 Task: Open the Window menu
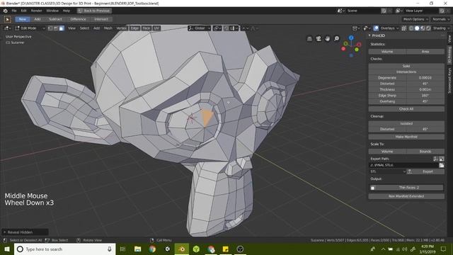click(x=52, y=11)
